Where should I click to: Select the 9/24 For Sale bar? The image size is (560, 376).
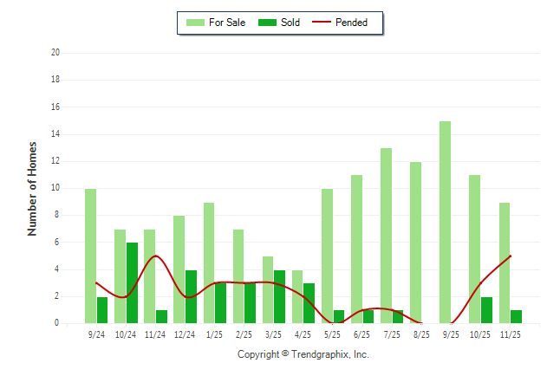(90, 256)
